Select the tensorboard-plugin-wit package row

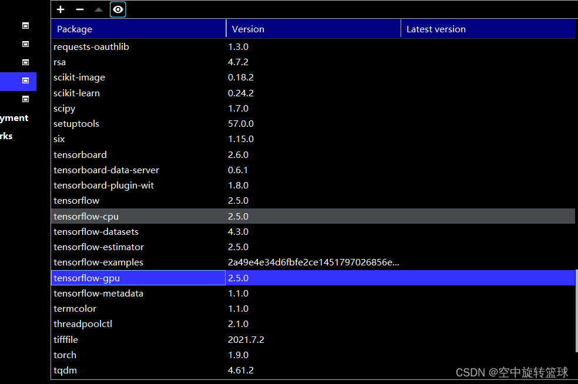(x=313, y=186)
